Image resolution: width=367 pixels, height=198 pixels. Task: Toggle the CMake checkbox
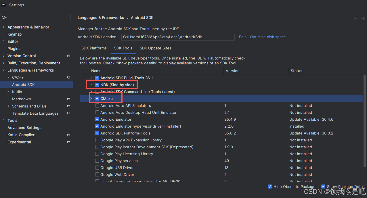[x=97, y=99]
